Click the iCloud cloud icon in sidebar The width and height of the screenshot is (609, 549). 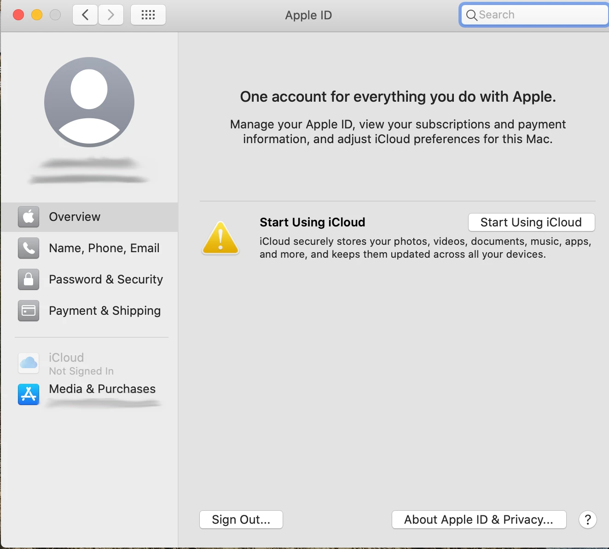pyautogui.click(x=29, y=363)
